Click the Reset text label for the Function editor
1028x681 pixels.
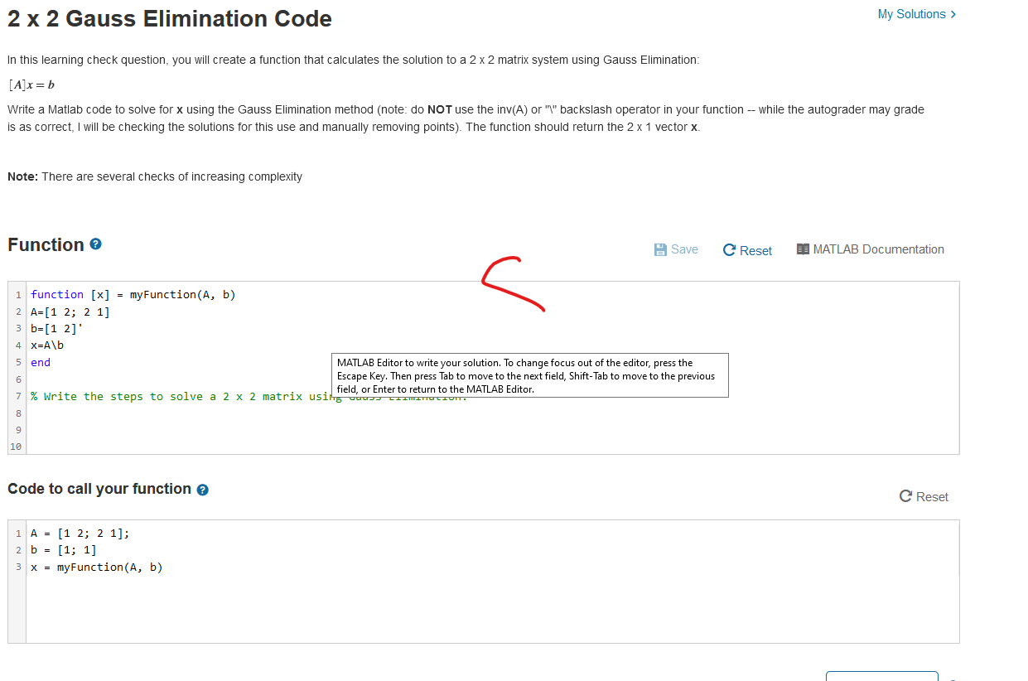[755, 250]
